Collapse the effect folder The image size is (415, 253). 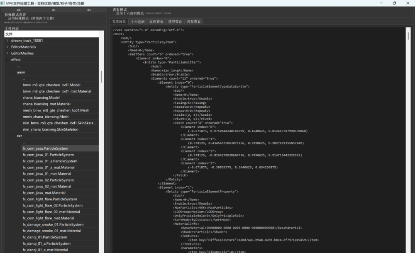[7, 60]
